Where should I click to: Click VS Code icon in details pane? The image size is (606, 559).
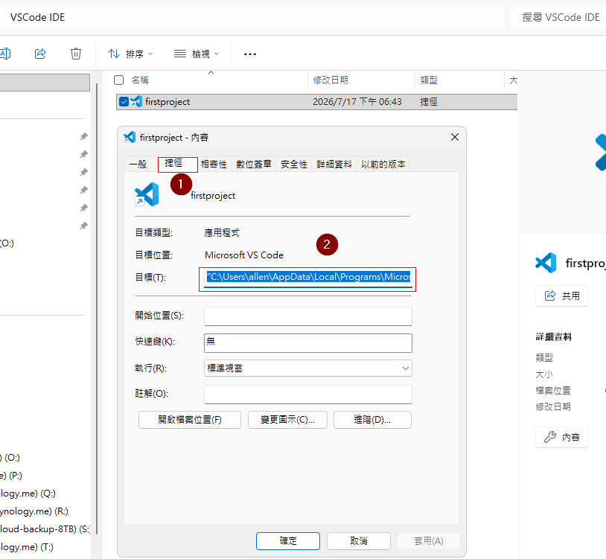546,263
